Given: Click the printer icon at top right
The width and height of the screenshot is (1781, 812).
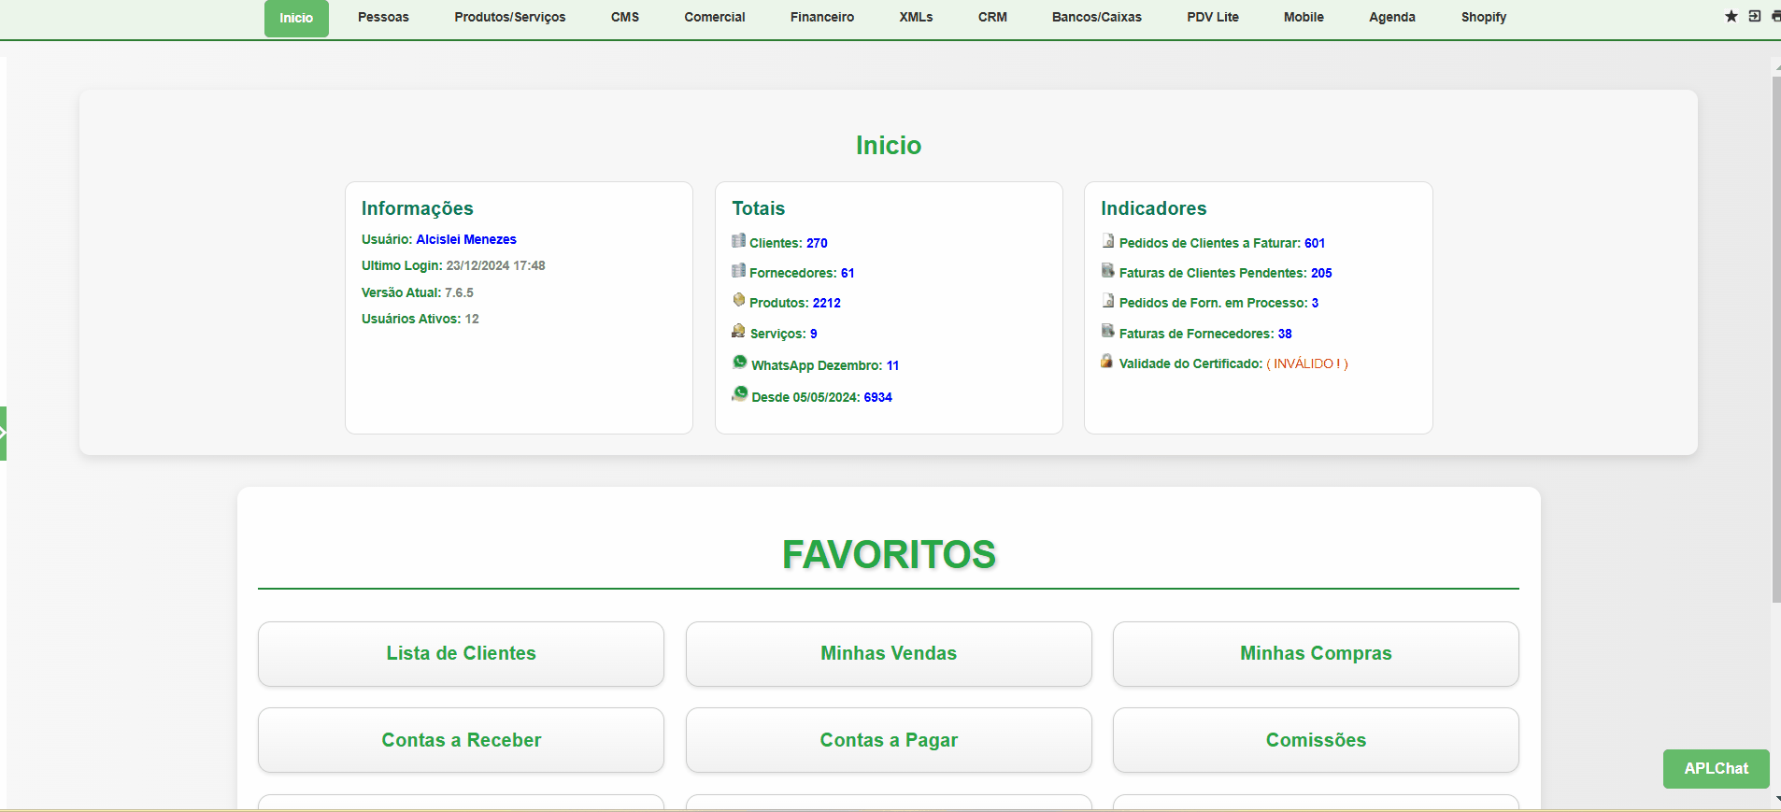Looking at the screenshot, I should click(x=1776, y=16).
